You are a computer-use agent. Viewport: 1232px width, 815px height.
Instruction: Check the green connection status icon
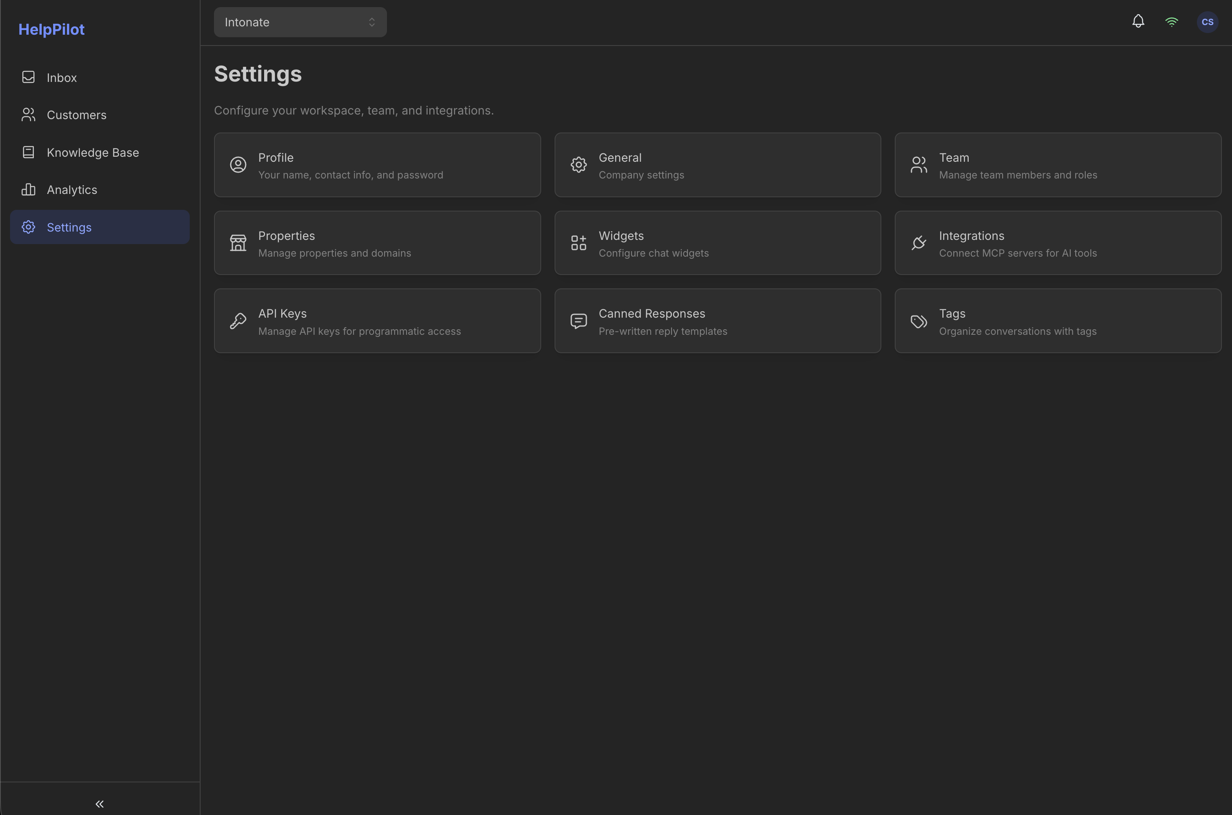1172,22
